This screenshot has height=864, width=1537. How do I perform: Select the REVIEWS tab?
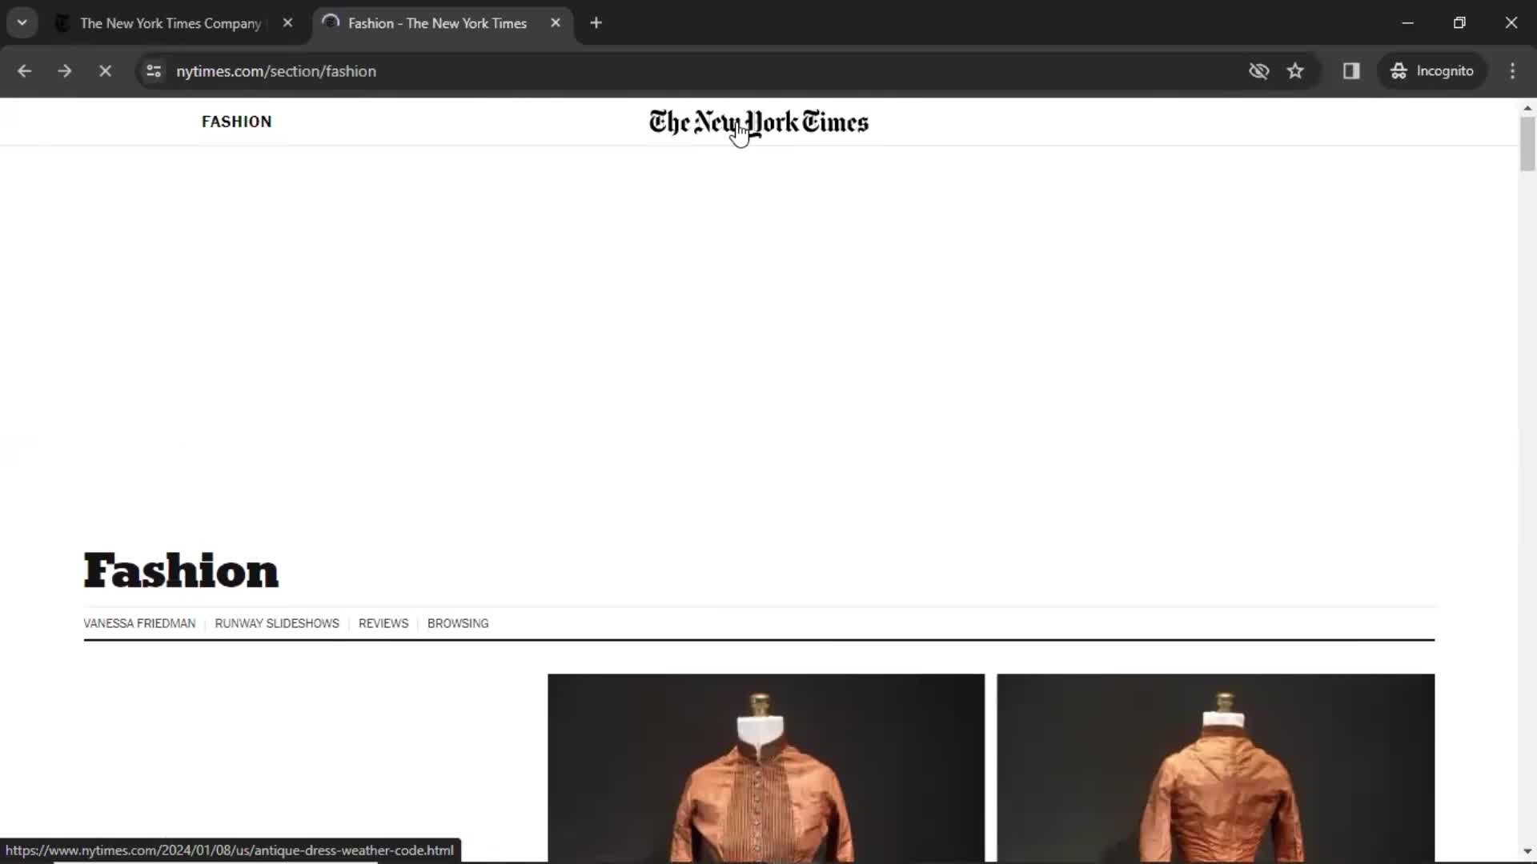(x=383, y=622)
